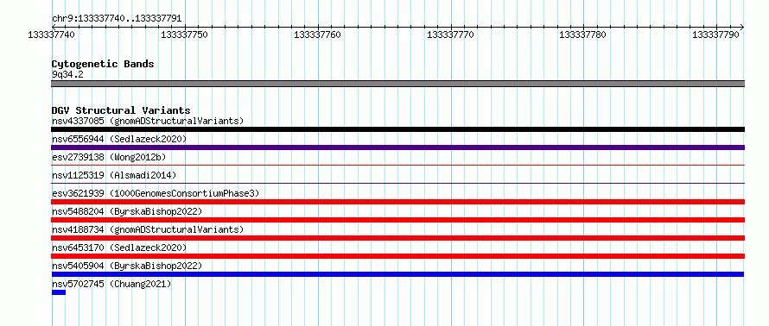
Task: Select the nsv6556944 purple variant bar
Action: pyautogui.click(x=397, y=147)
